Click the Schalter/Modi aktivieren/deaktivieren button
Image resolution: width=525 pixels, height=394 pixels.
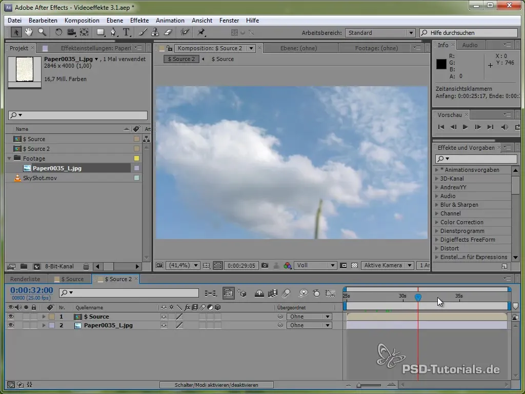(216, 385)
